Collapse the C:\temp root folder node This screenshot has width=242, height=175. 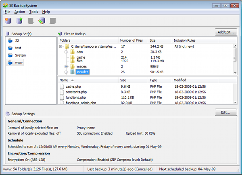(x=61, y=46)
